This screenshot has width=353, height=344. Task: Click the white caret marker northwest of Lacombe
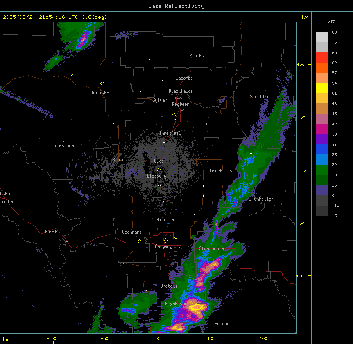pyautogui.click(x=163, y=81)
